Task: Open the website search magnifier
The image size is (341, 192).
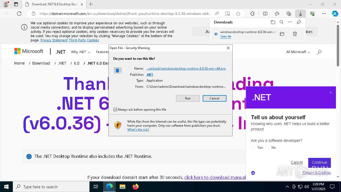Action: (319, 52)
